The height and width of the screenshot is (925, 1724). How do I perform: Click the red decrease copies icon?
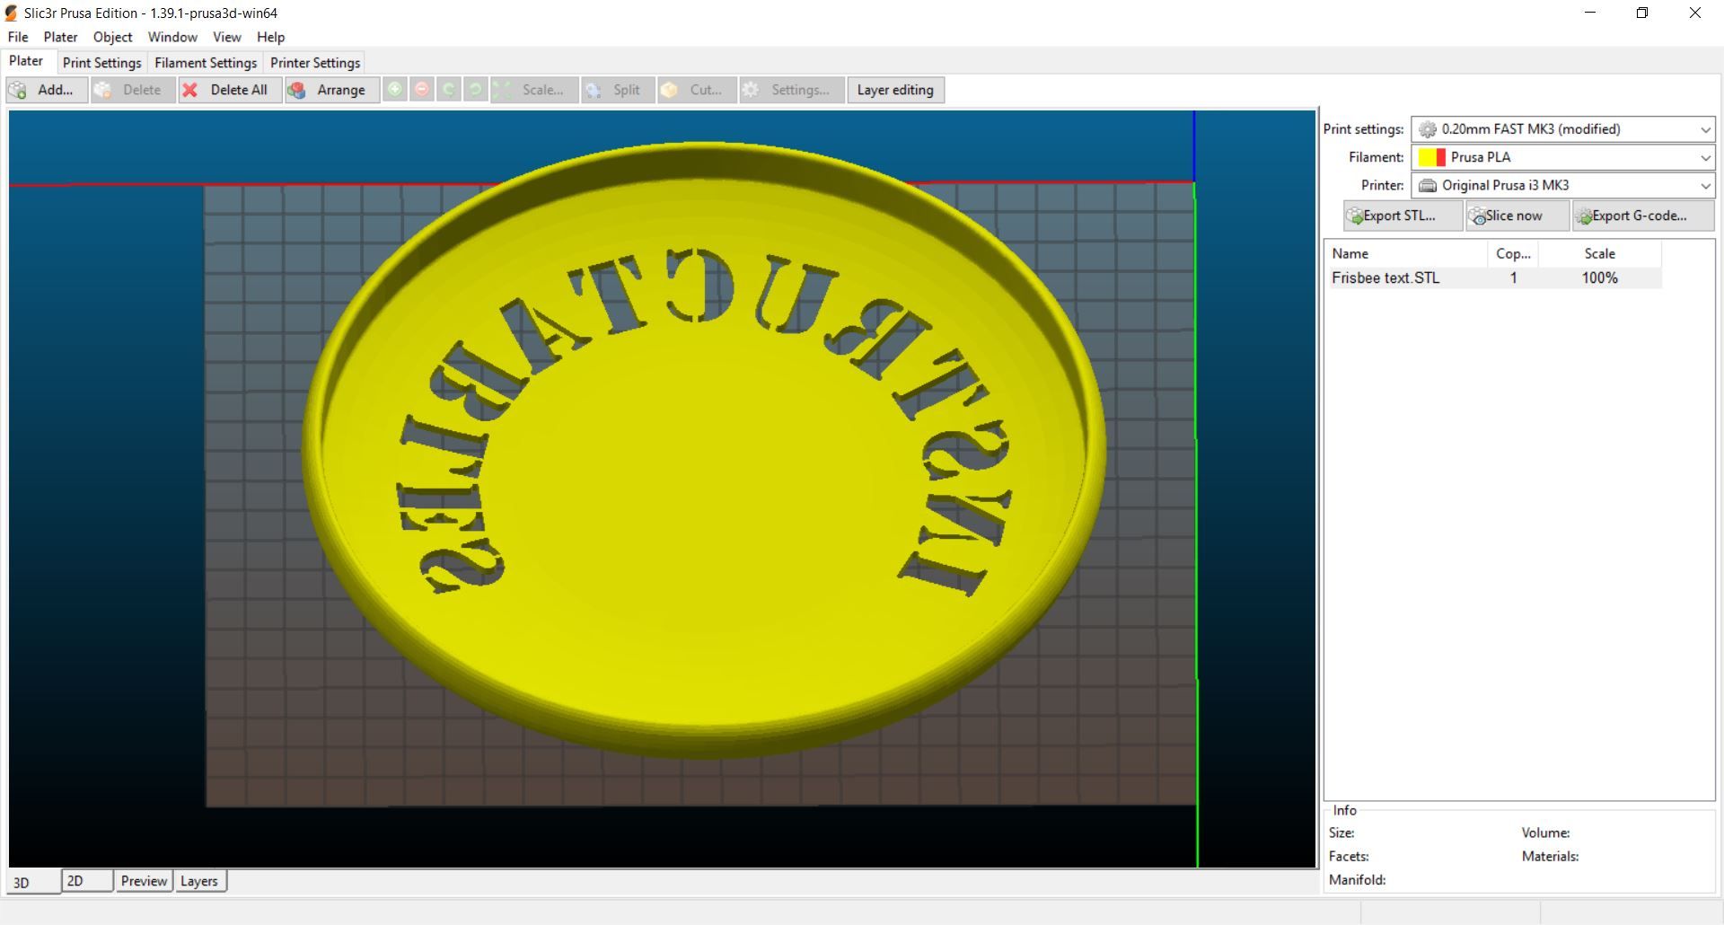[x=422, y=90]
